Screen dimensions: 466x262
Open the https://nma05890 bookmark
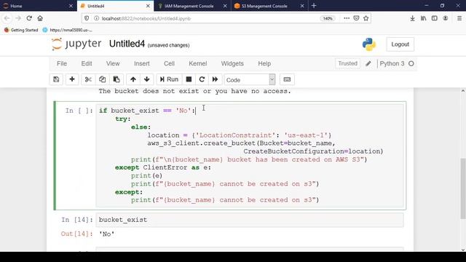[x=68, y=30]
